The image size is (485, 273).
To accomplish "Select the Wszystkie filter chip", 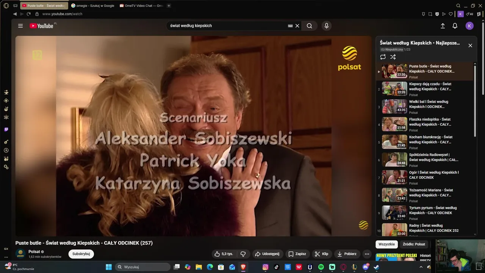I will (x=387, y=244).
